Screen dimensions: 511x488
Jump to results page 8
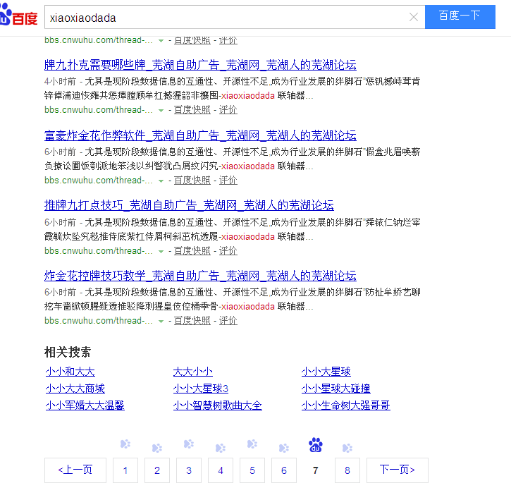(x=347, y=470)
